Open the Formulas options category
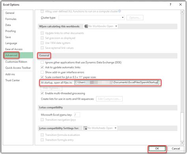The height and width of the screenshot is (154, 187). [11, 19]
